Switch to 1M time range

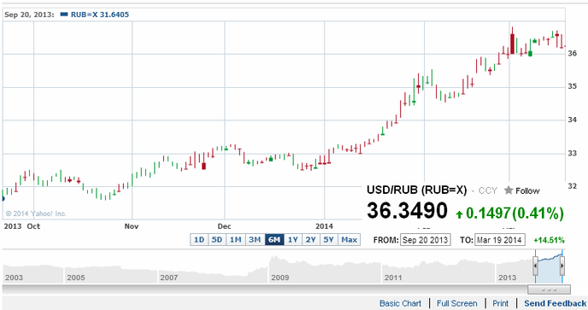point(236,239)
